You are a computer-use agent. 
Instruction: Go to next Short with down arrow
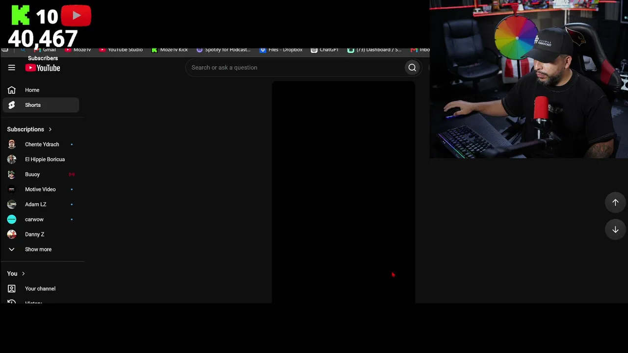pyautogui.click(x=615, y=230)
